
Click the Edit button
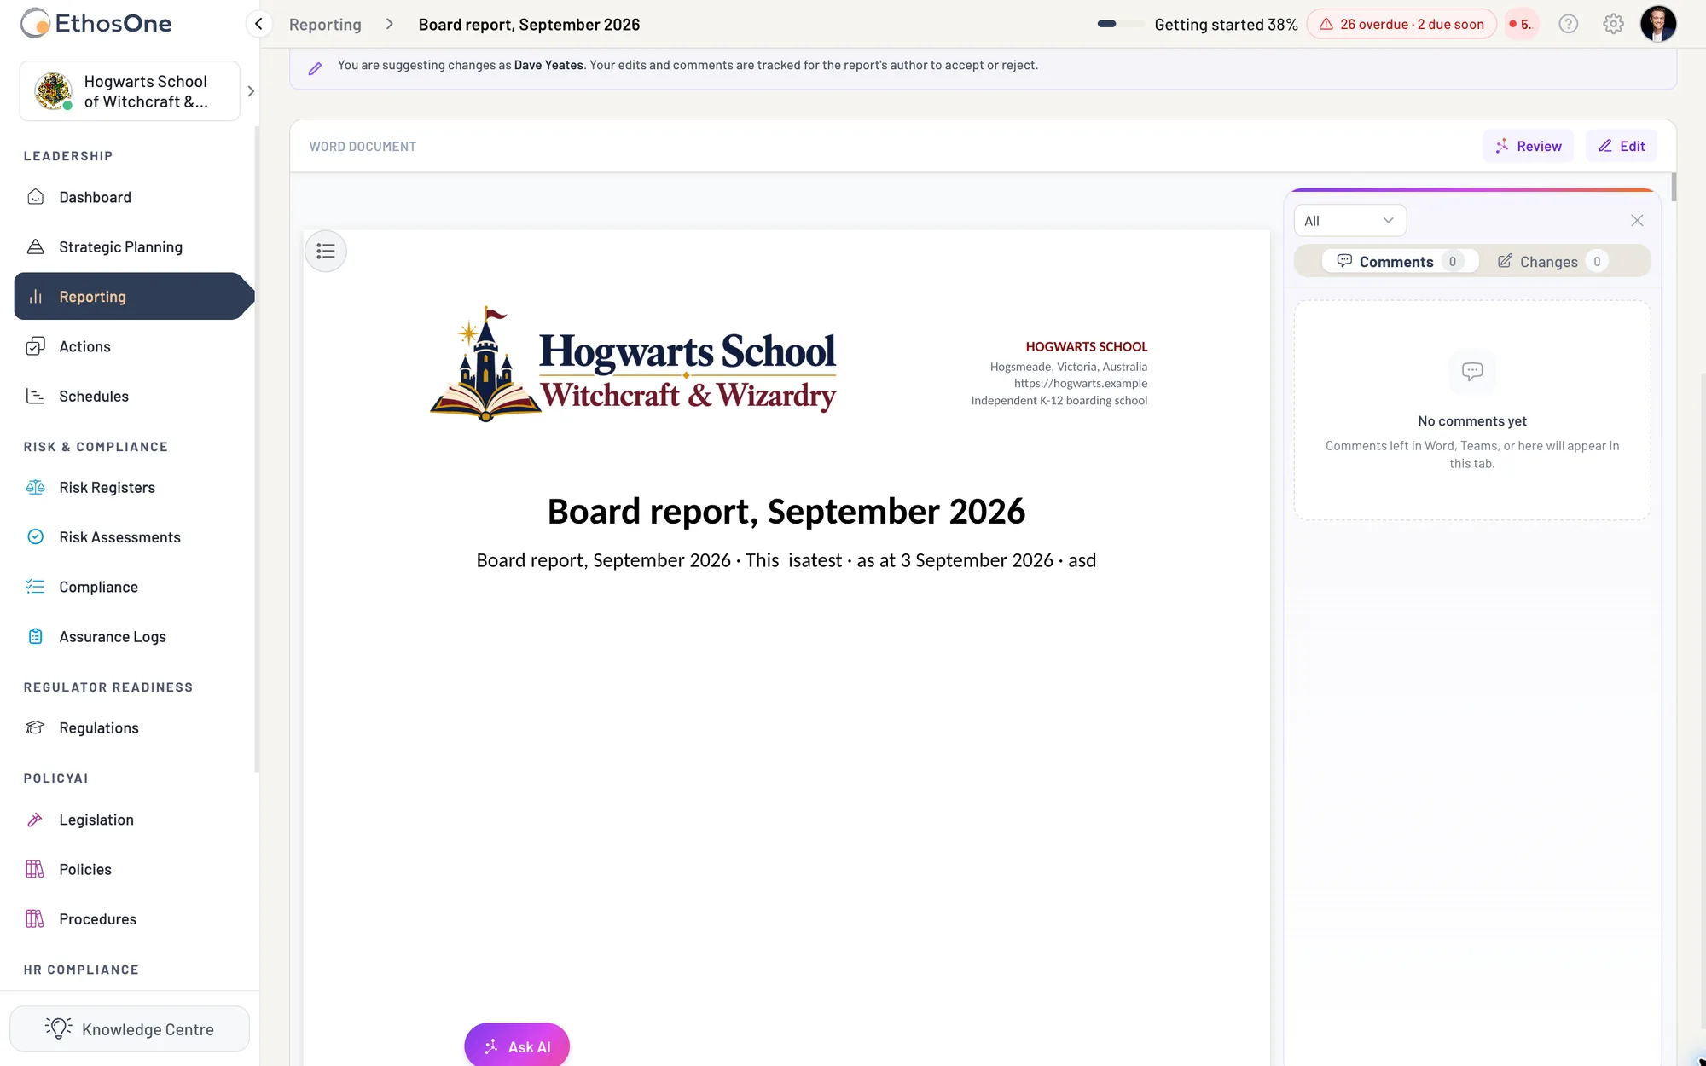coord(1622,146)
